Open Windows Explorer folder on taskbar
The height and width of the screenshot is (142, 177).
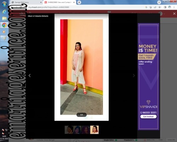pyautogui.click(x=4, y=18)
